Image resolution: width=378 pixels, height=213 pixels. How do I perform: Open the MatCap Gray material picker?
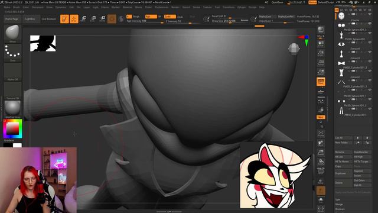(12, 109)
